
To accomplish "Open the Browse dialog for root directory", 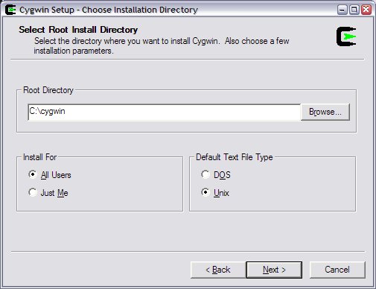I will click(325, 112).
